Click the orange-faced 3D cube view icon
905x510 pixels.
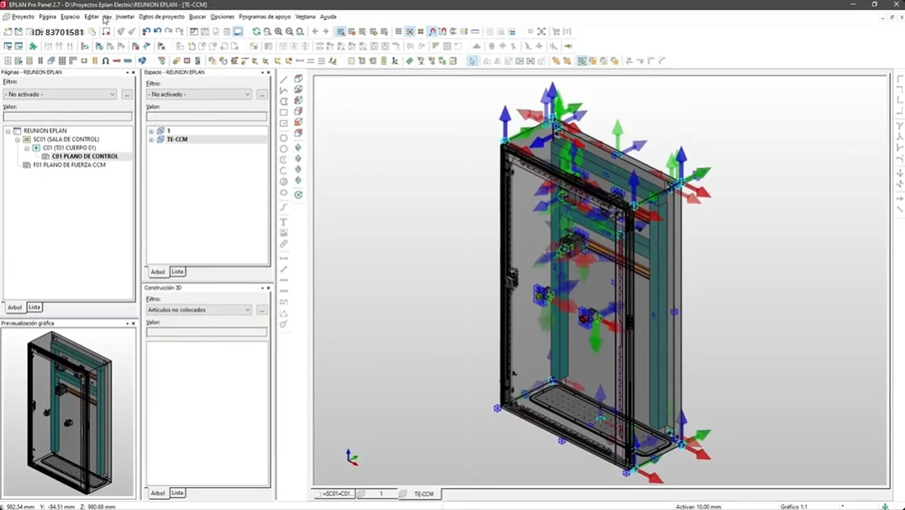pyautogui.click(x=298, y=122)
